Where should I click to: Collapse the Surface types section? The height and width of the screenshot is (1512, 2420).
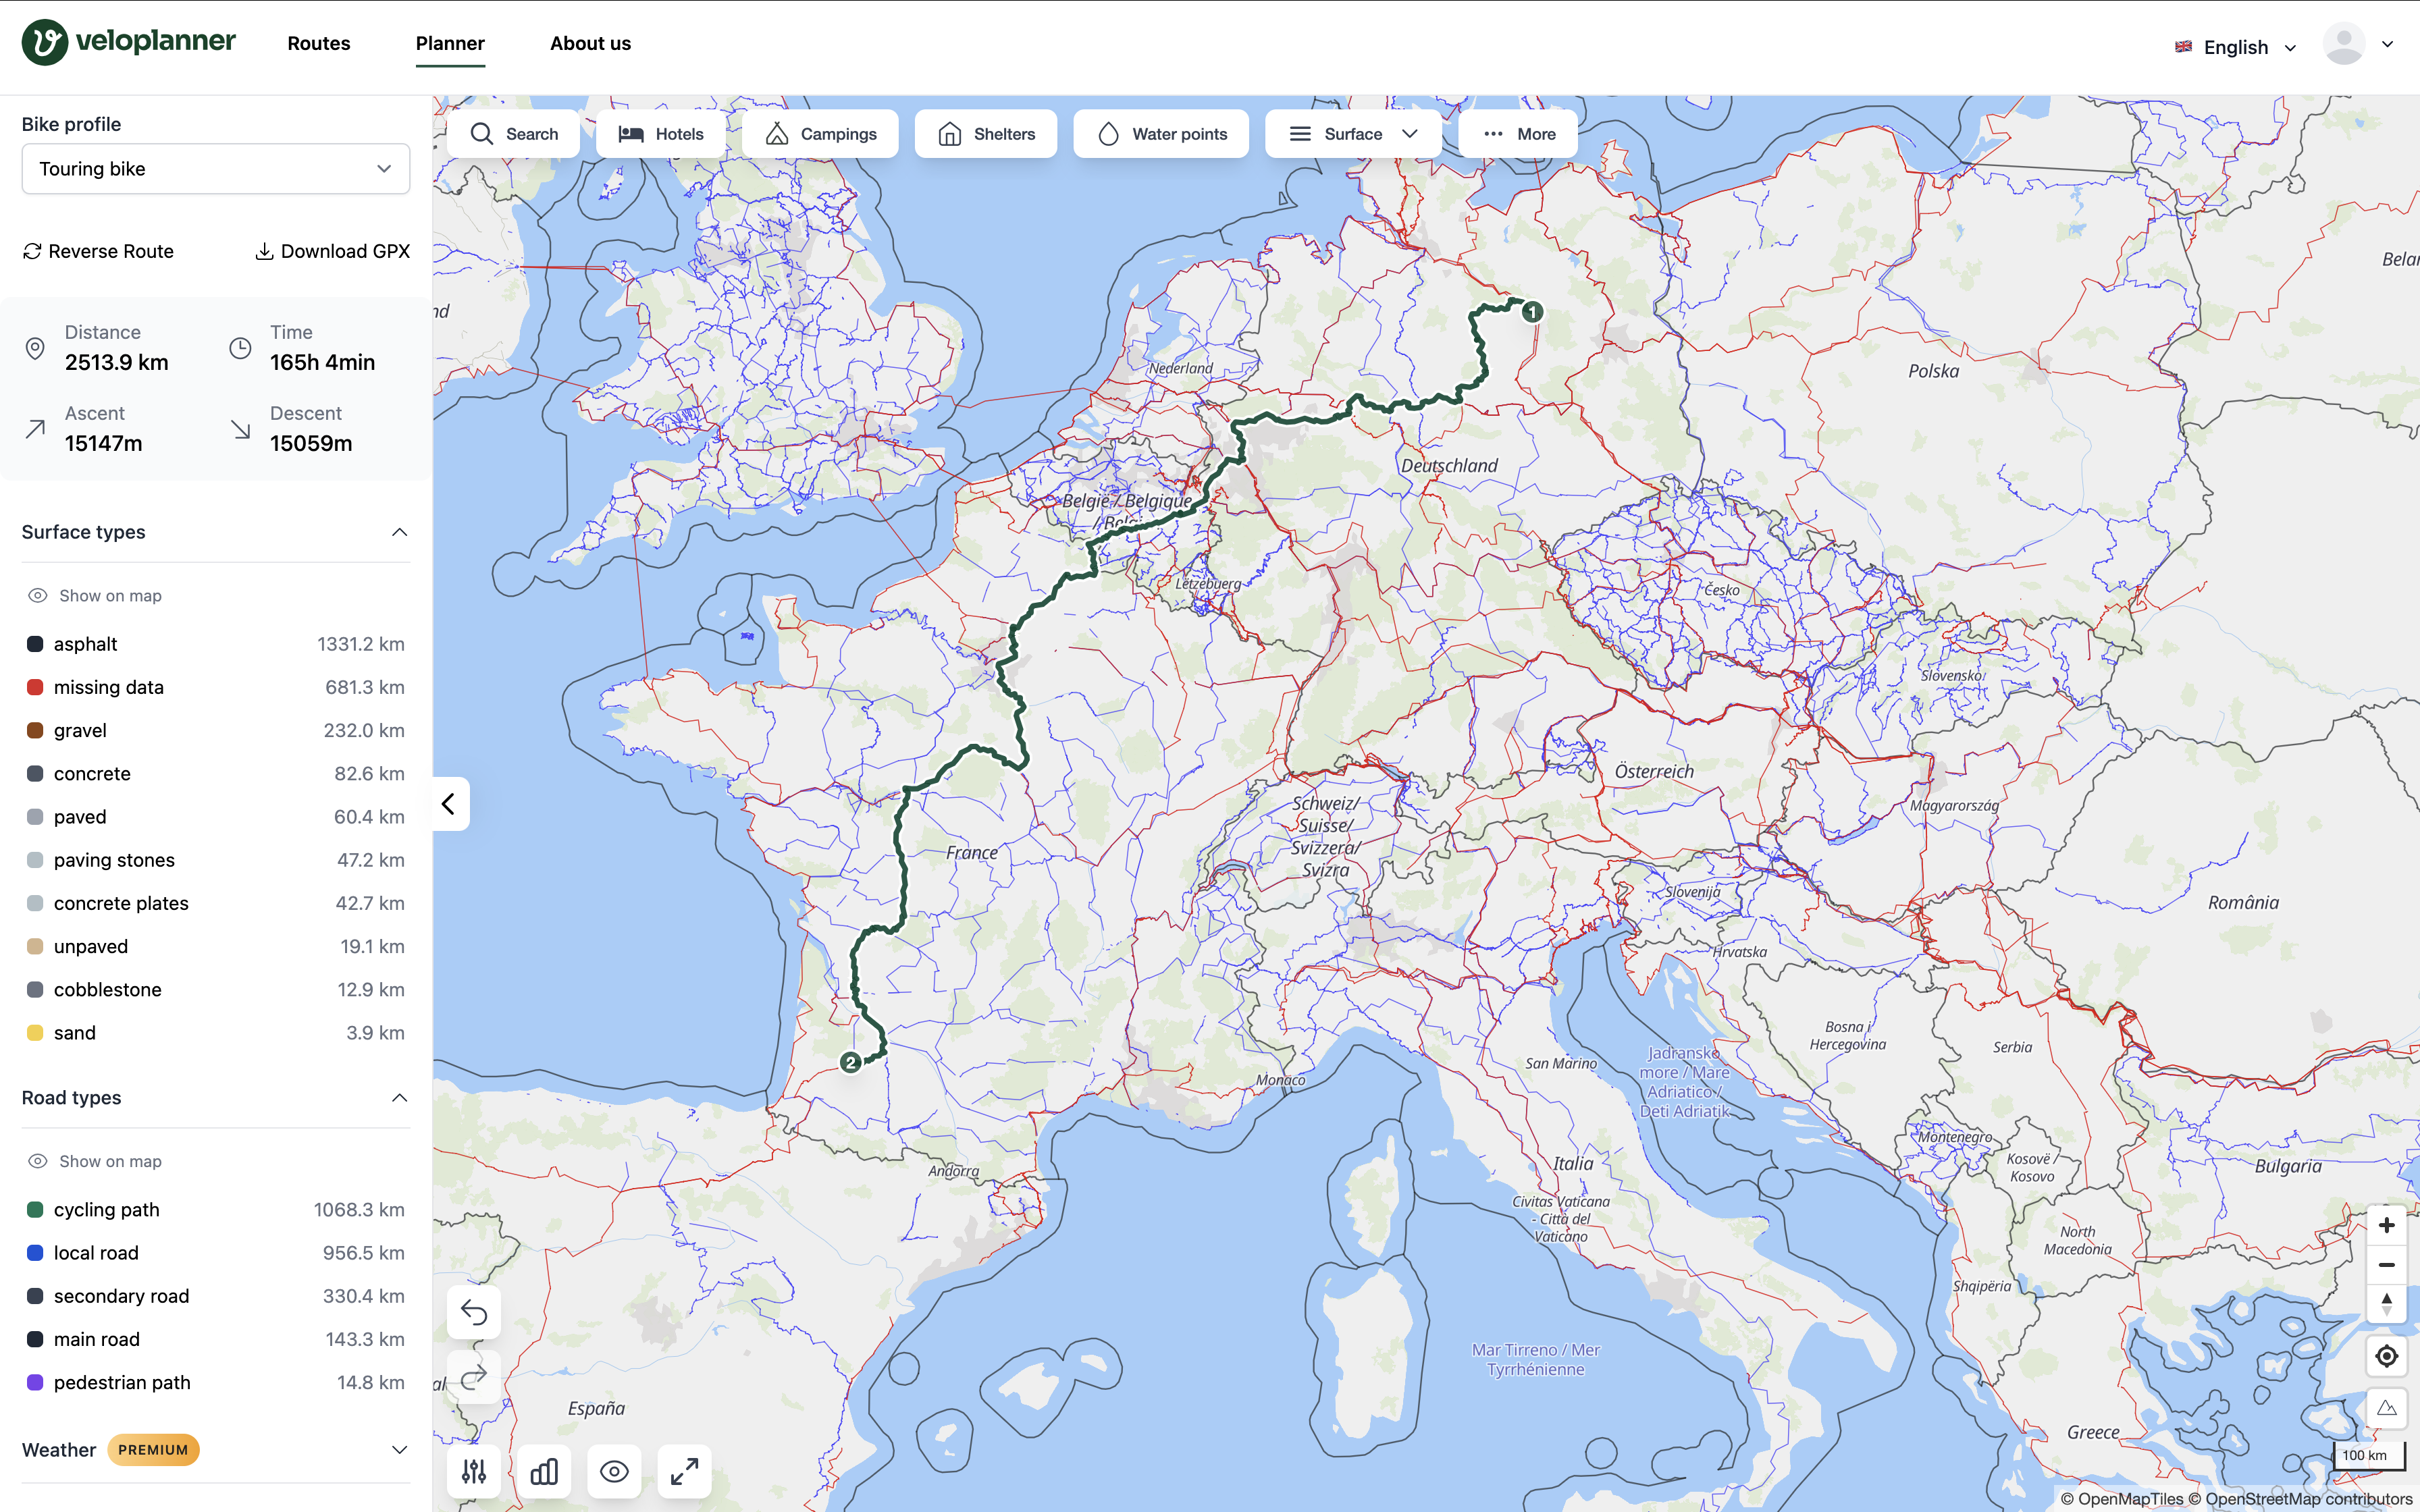click(399, 532)
